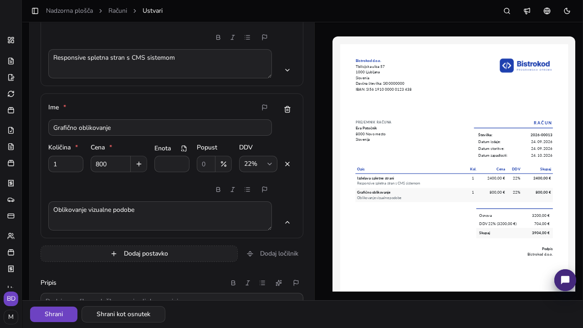Image resolution: width=583 pixels, height=328 pixels.
Task: Click Dodaj ločilnik to add separator
Action: [x=272, y=254]
